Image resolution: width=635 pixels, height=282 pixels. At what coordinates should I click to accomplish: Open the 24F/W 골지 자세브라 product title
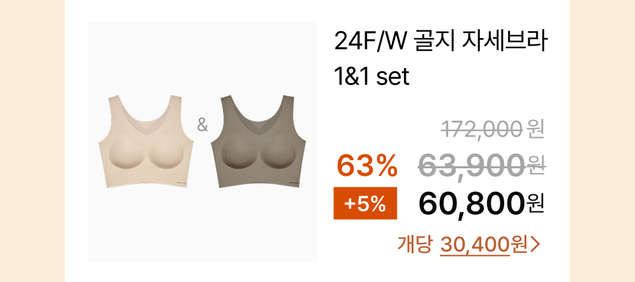click(441, 43)
